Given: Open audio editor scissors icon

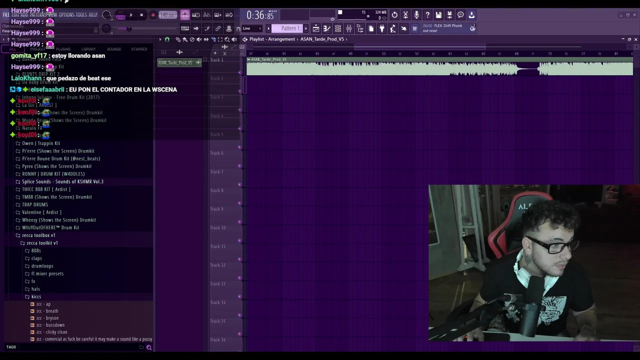Looking at the screenshot, I should [405, 15].
